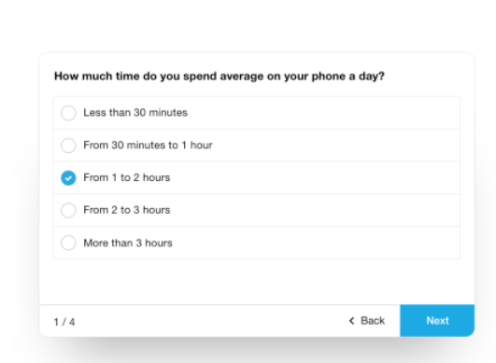Click the empty area of the From 2 to 3 hours row
The height and width of the screenshot is (363, 496).
(315, 210)
